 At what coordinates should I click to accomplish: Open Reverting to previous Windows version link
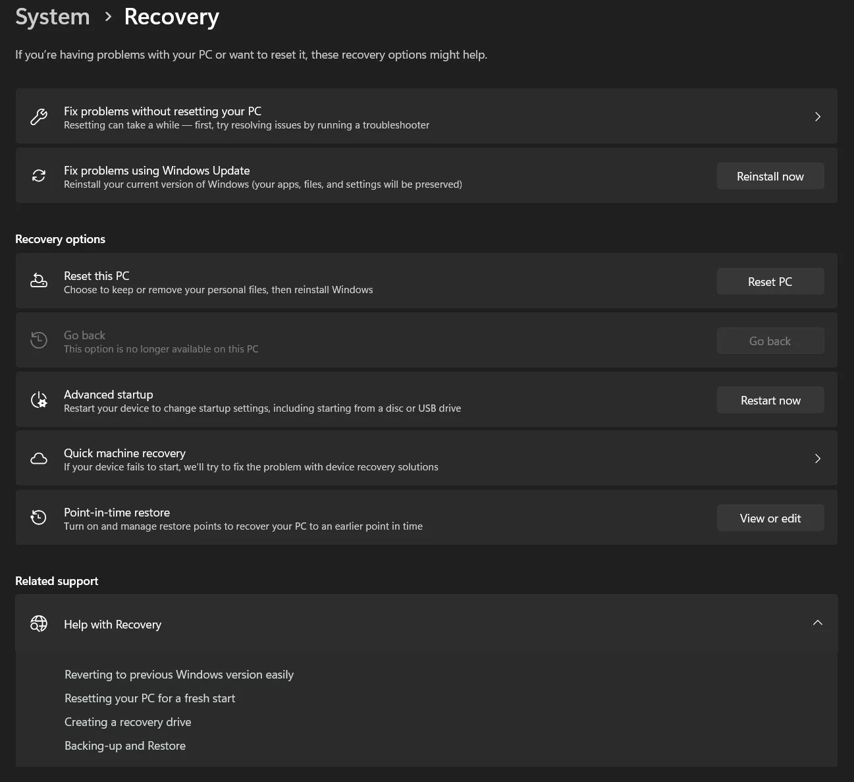tap(179, 675)
